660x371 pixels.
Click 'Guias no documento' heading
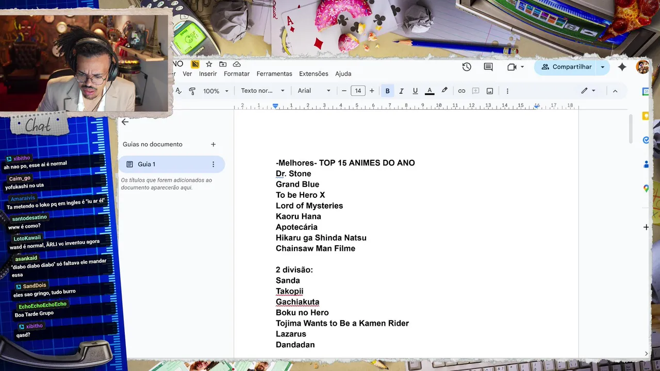pyautogui.click(x=153, y=144)
